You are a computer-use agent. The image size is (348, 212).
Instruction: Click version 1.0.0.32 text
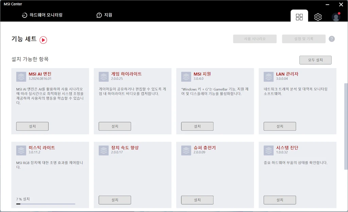click(282, 152)
